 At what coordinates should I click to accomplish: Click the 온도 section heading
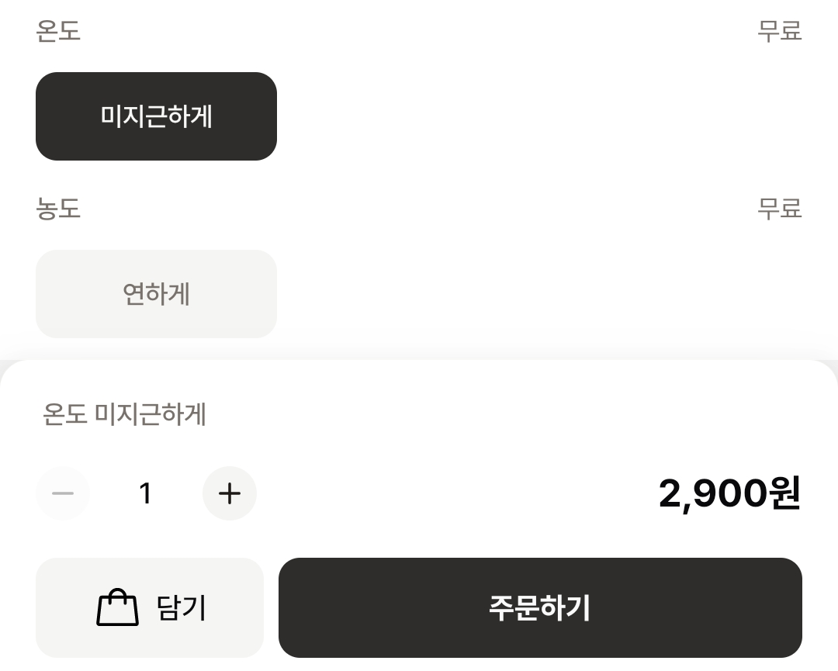[58, 31]
